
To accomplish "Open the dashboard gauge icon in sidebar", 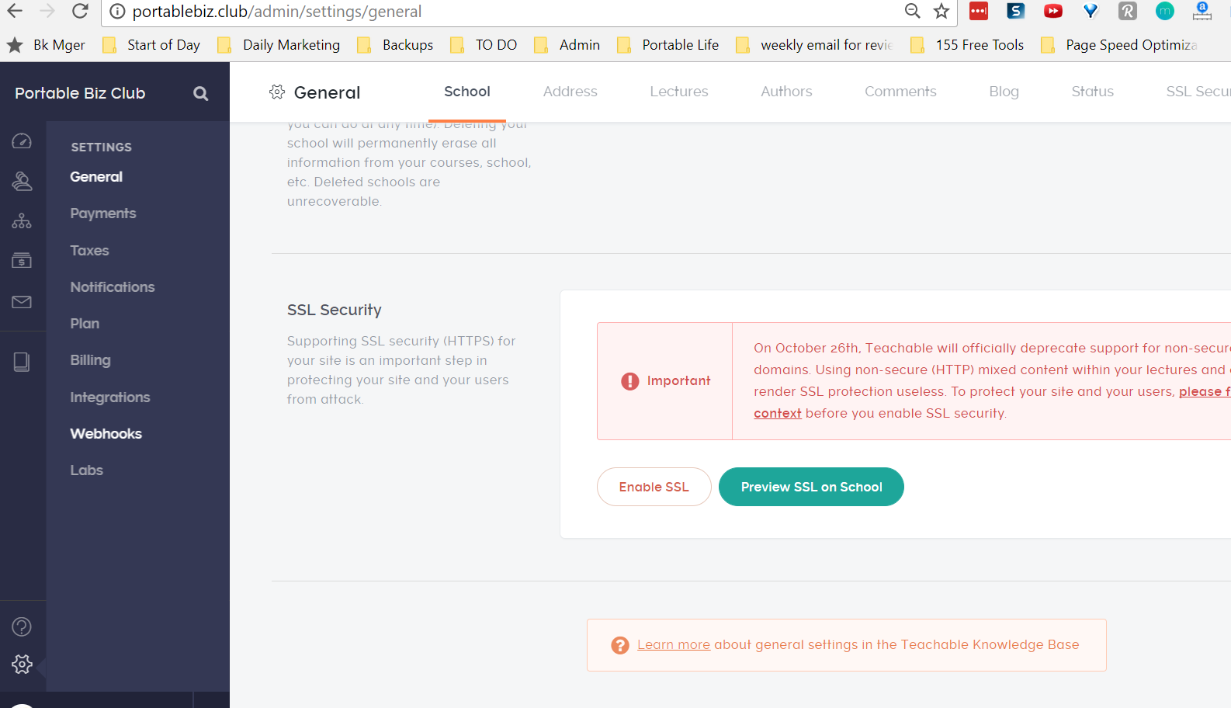I will pyautogui.click(x=22, y=141).
